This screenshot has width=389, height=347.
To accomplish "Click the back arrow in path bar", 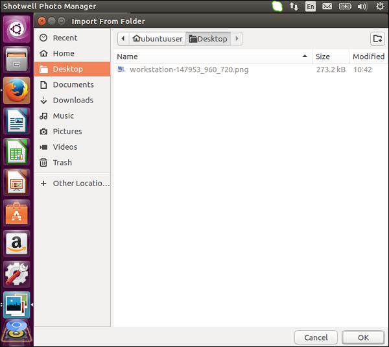I will (x=123, y=39).
